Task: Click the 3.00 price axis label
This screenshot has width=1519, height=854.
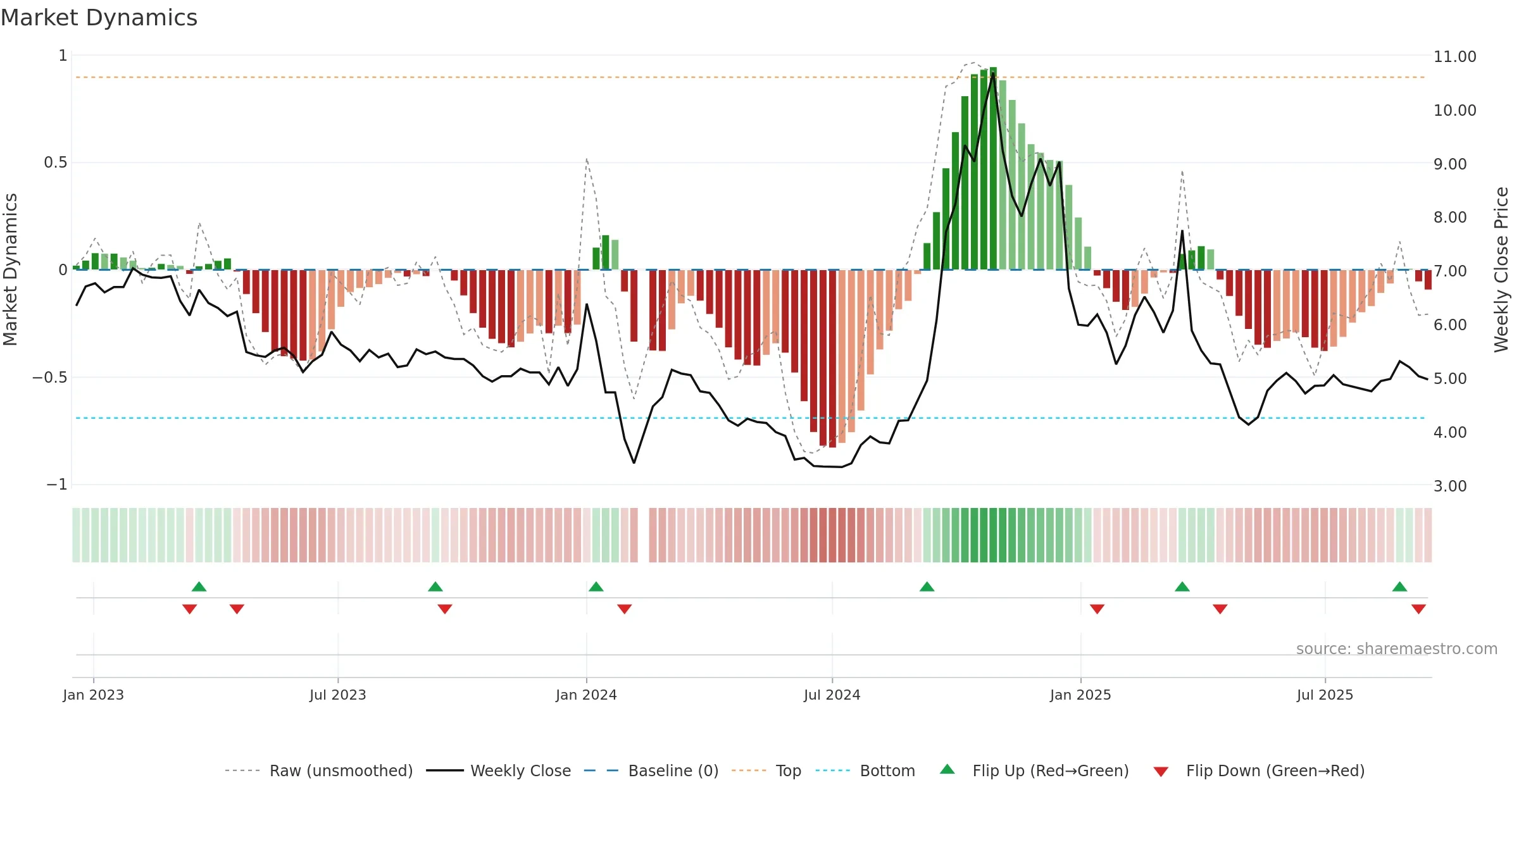Action: [1451, 486]
